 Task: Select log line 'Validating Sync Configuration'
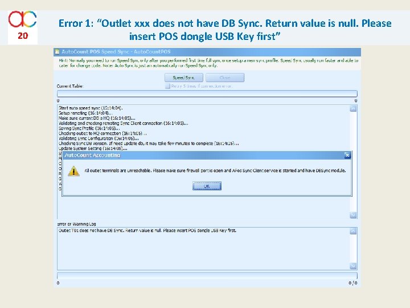point(99,138)
